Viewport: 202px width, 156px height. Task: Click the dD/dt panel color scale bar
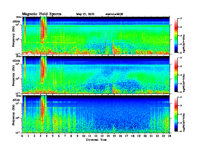click(x=176, y=75)
